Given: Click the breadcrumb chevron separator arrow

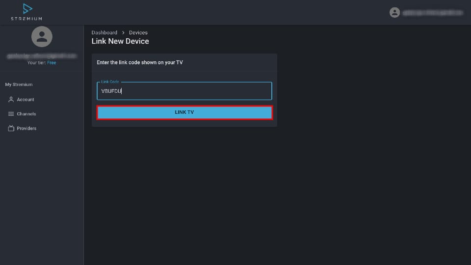Looking at the screenshot, I should click(x=123, y=32).
